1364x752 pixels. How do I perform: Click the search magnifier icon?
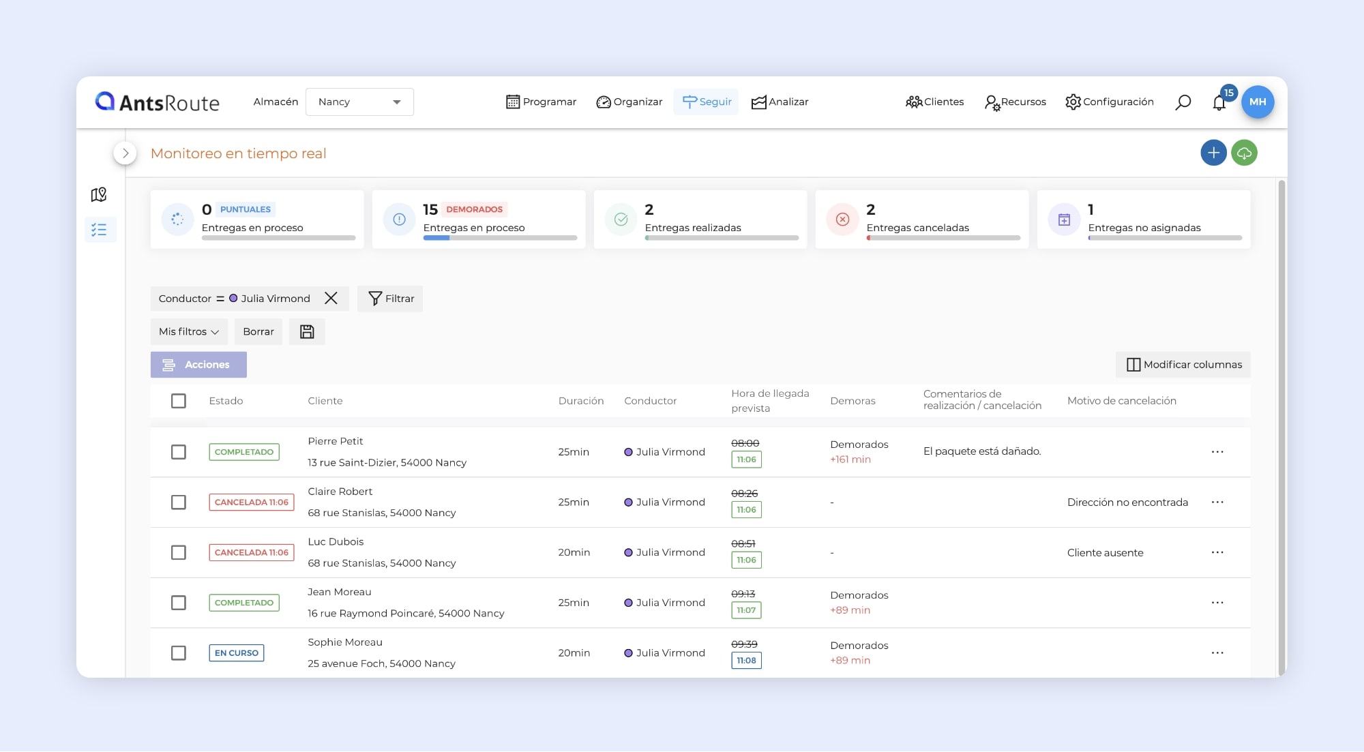pos(1183,102)
